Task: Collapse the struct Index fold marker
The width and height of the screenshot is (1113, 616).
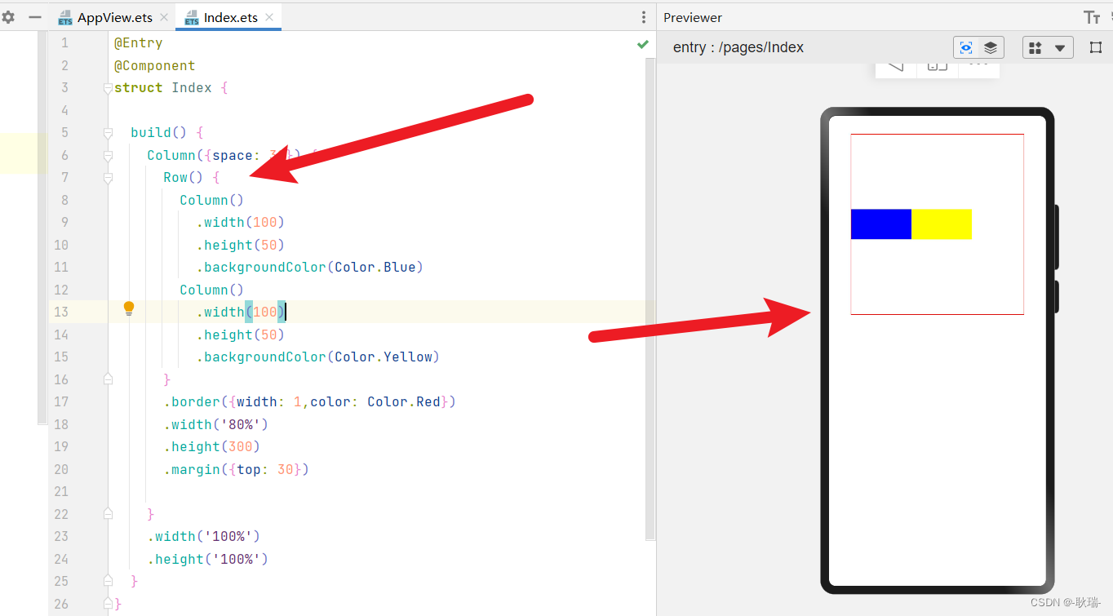Action: coord(108,88)
